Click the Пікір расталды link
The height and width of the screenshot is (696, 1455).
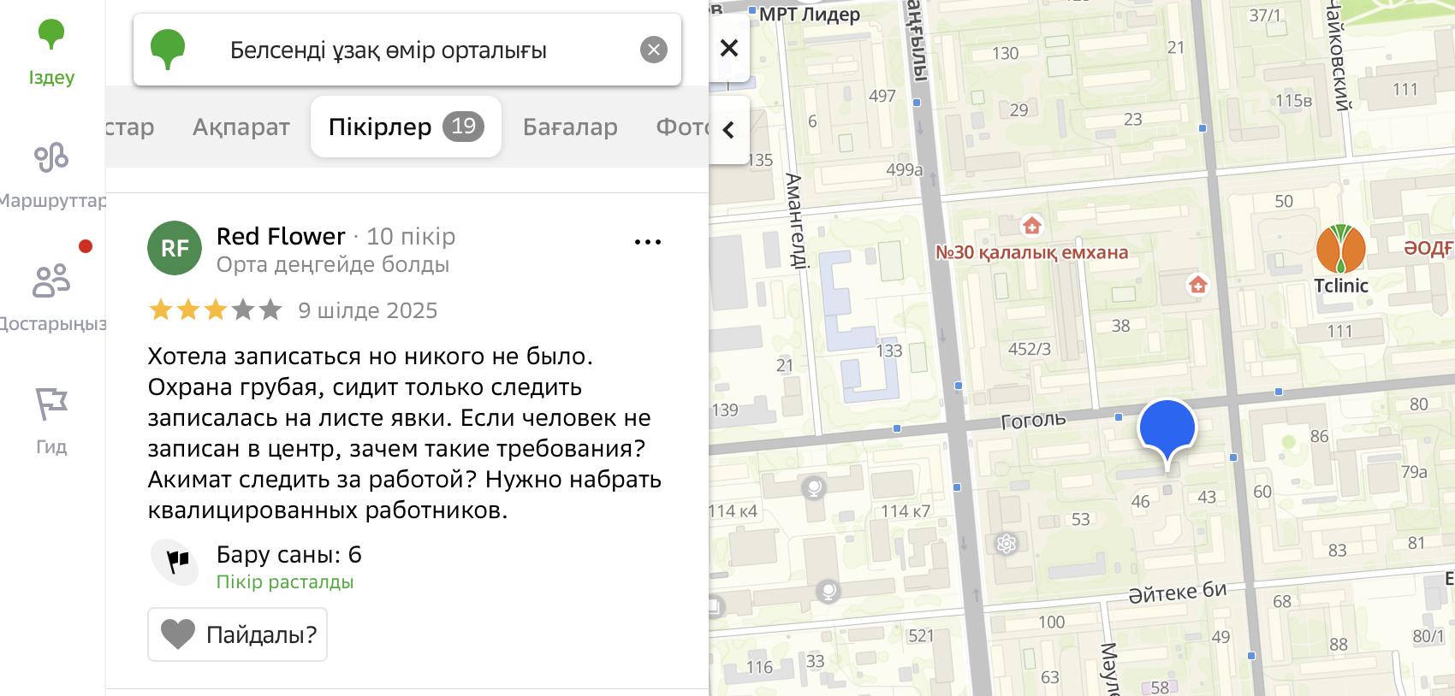tap(284, 582)
